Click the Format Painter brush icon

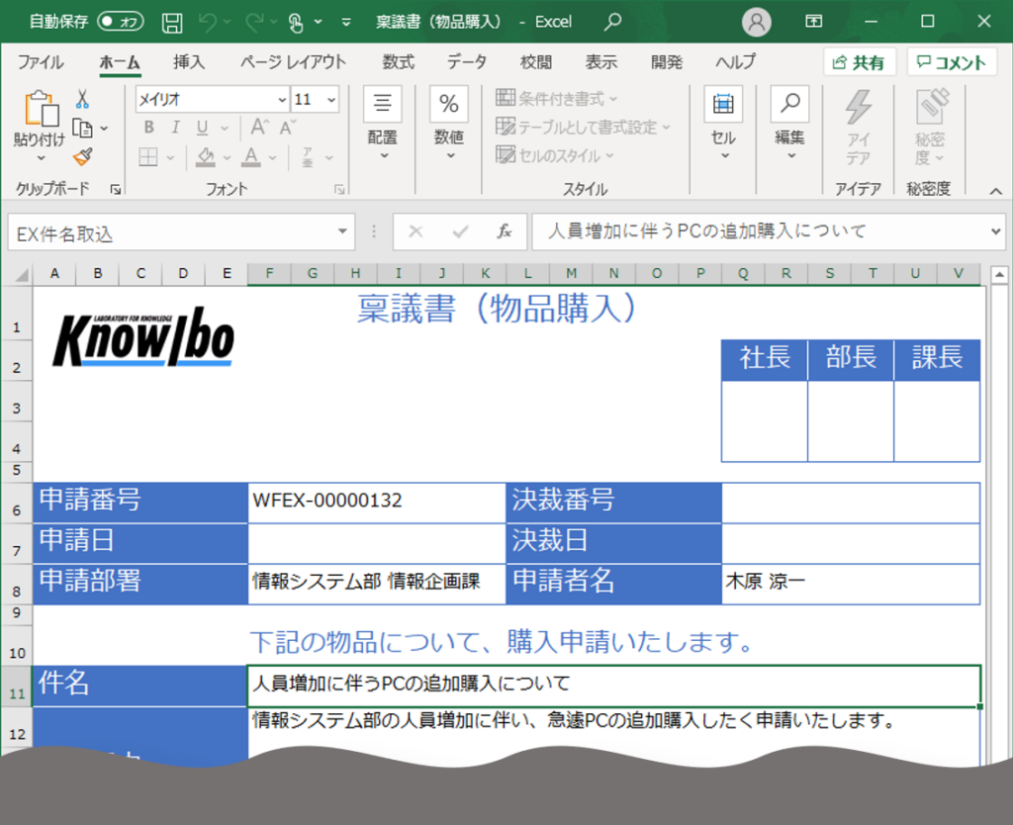pos(81,156)
